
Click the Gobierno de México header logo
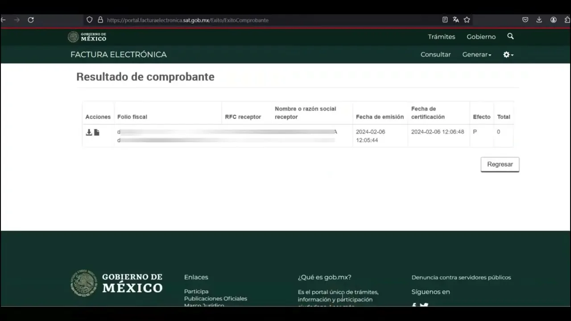[87, 37]
